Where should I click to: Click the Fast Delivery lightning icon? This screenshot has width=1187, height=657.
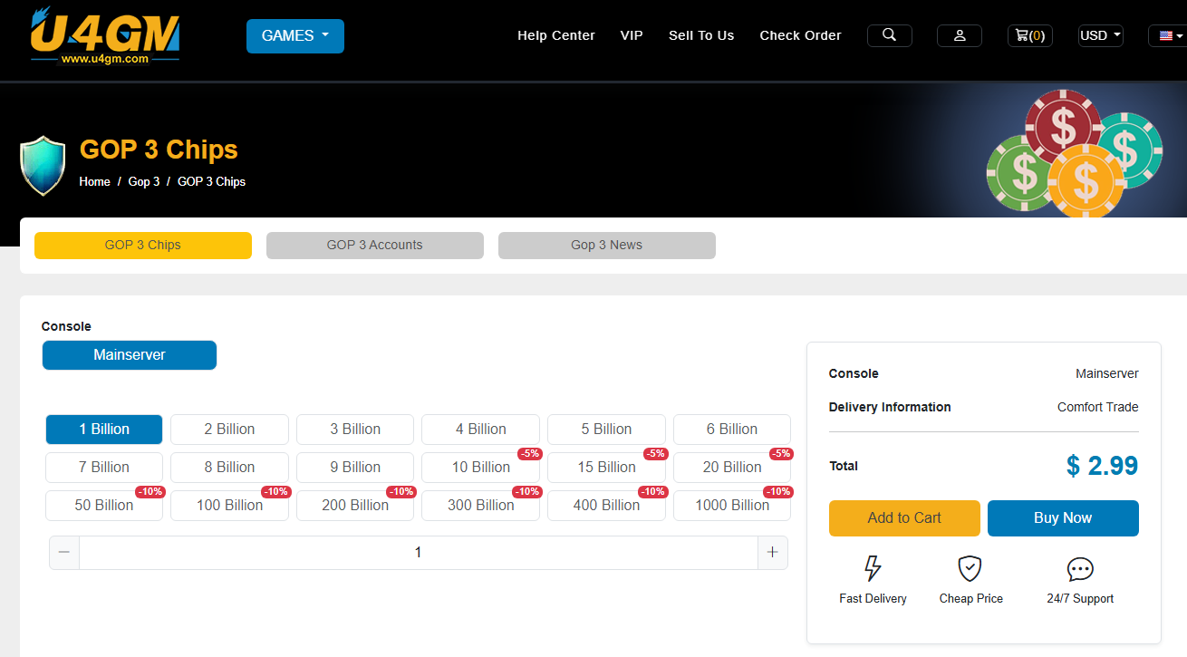coord(873,569)
